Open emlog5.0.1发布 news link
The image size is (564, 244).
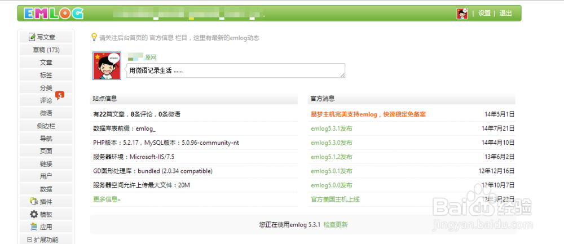332,171
